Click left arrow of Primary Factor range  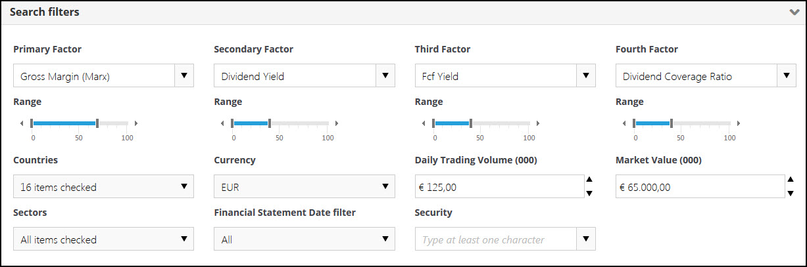(22, 123)
